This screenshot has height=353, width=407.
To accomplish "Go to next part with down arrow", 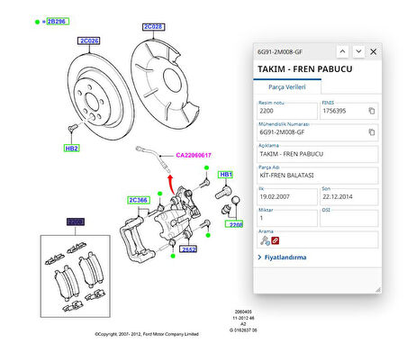I will click(358, 51).
